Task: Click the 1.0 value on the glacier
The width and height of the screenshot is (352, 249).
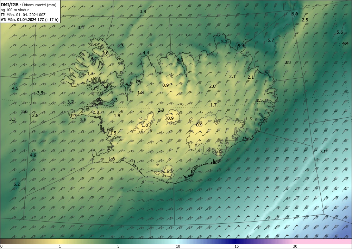Action: coord(145,125)
